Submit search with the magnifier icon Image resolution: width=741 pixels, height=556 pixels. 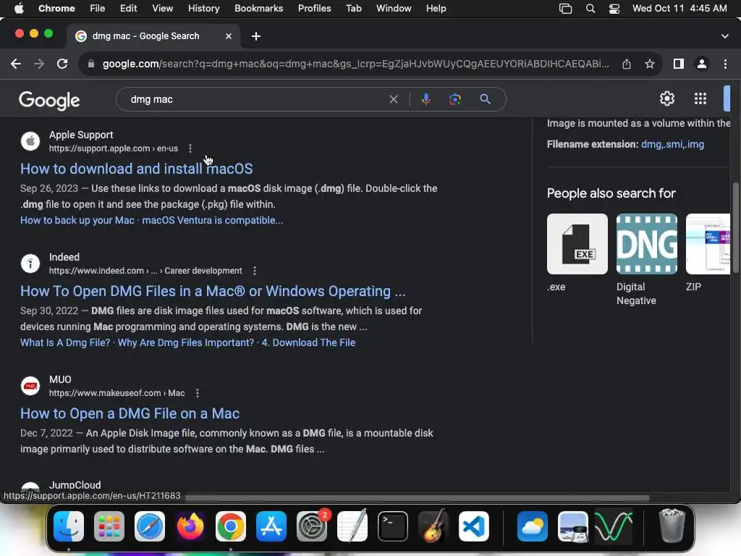(485, 99)
